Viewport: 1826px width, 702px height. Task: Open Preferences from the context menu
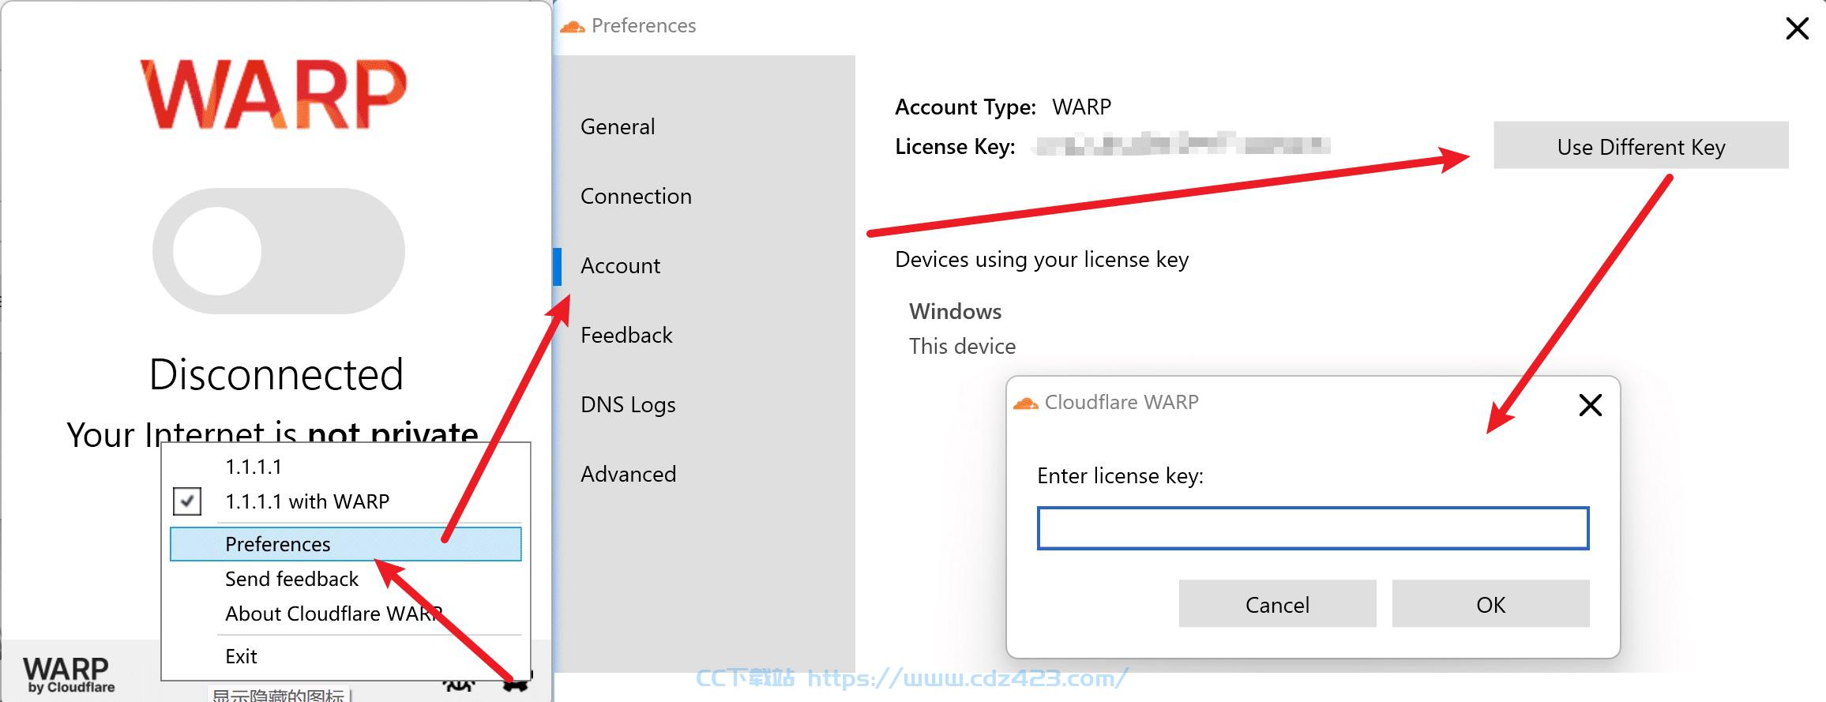click(345, 544)
